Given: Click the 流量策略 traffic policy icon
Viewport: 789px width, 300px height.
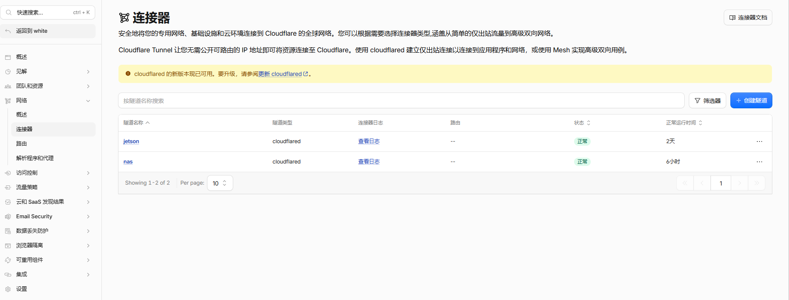Looking at the screenshot, I should (x=8, y=188).
